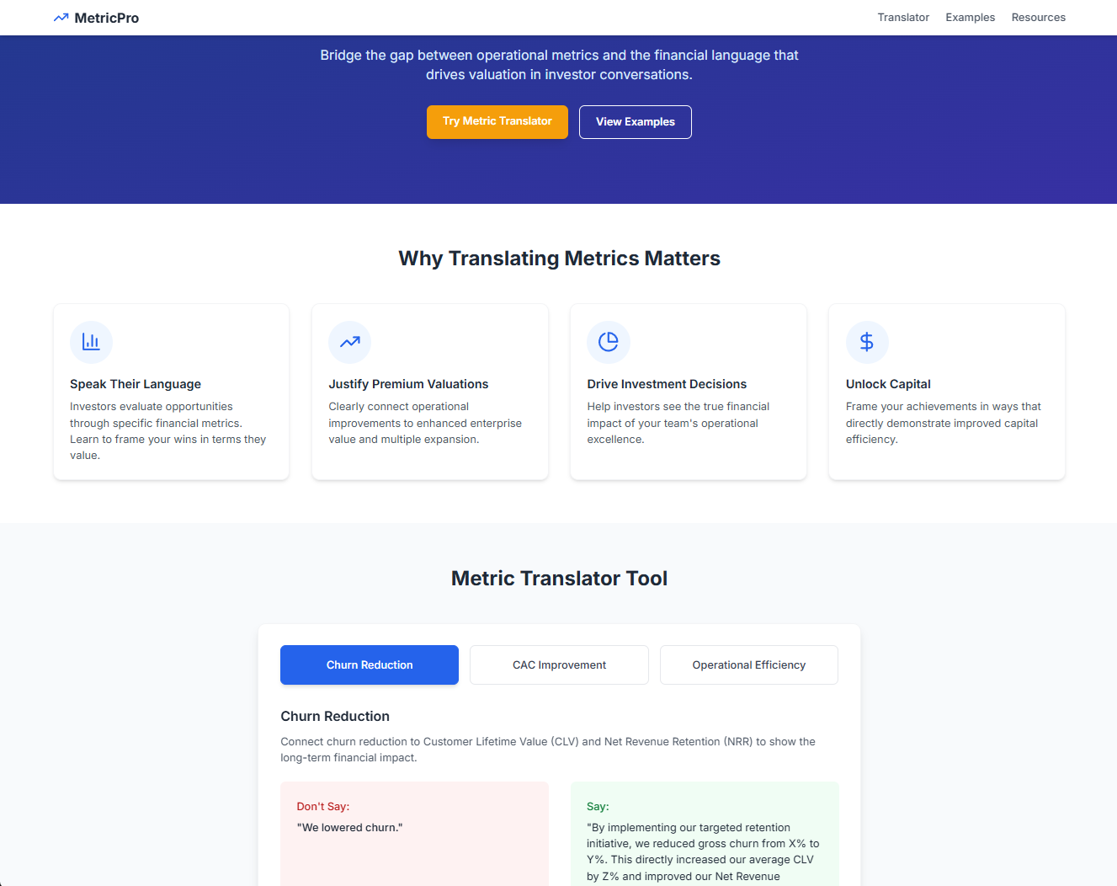Viewport: 1117px width, 886px height.
Task: Open the Examples navigation link
Action: coord(970,17)
